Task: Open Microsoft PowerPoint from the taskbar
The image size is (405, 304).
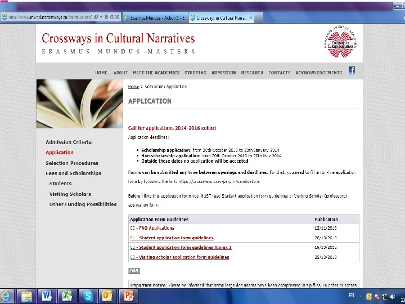Action: [128, 296]
